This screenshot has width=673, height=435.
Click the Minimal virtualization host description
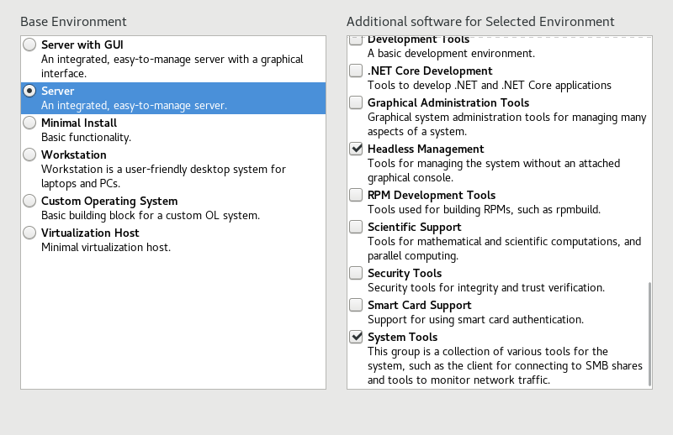(x=106, y=247)
